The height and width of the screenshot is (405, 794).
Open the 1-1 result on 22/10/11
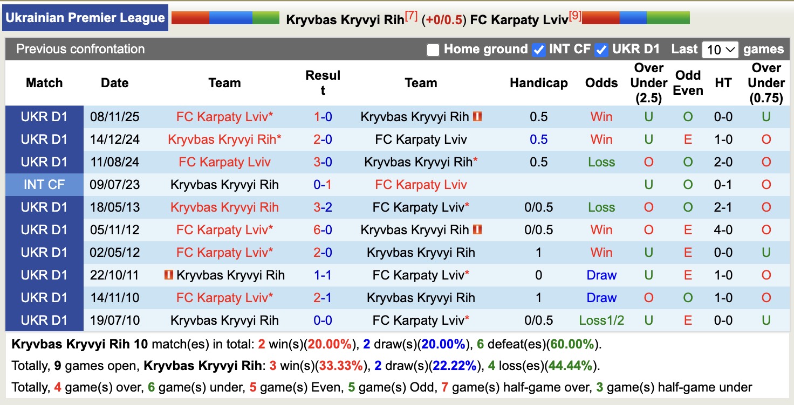click(x=323, y=275)
